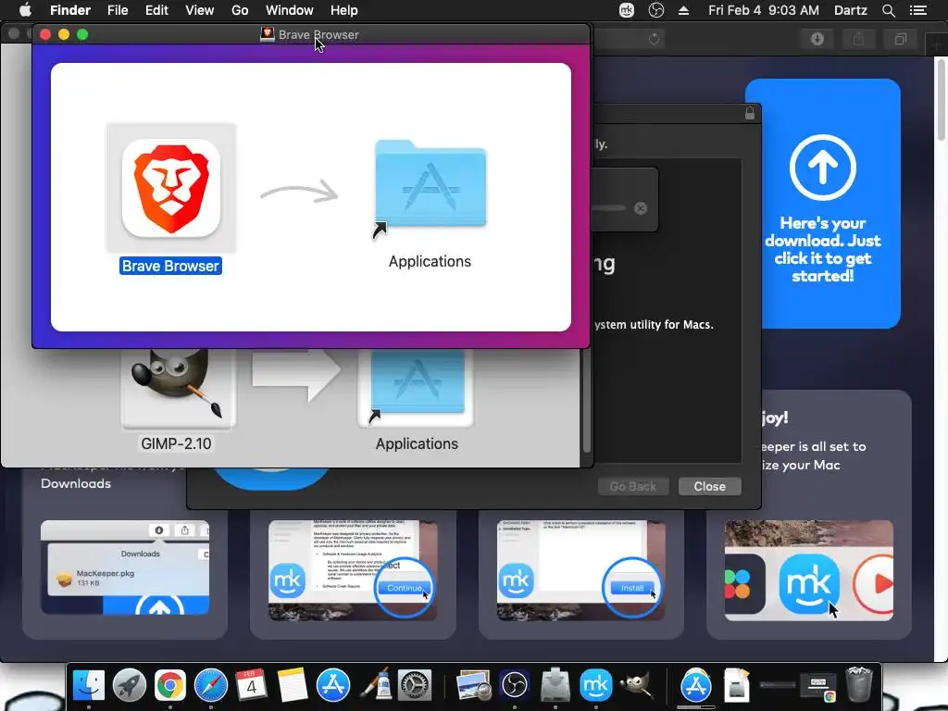
Task: Open the document stack in the Dock
Action: coord(736,685)
